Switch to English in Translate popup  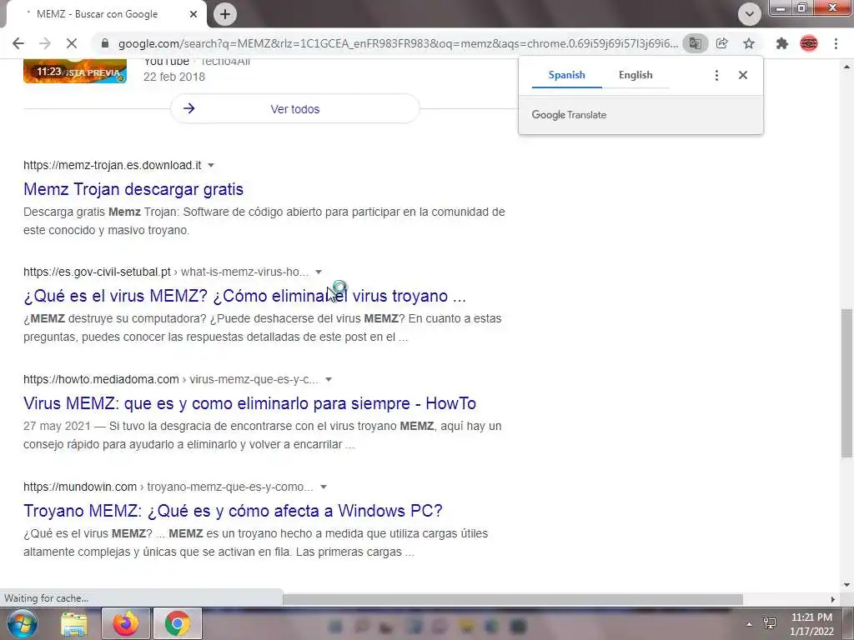tap(635, 75)
